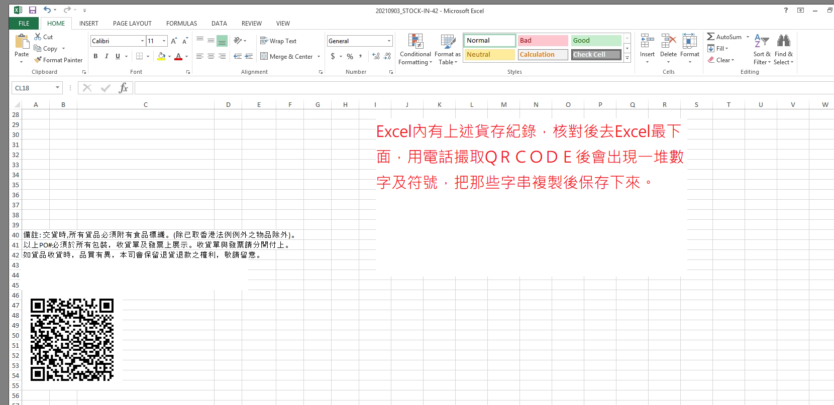Apply the Fill Color bucket
The height and width of the screenshot is (405, 834).
(x=161, y=56)
